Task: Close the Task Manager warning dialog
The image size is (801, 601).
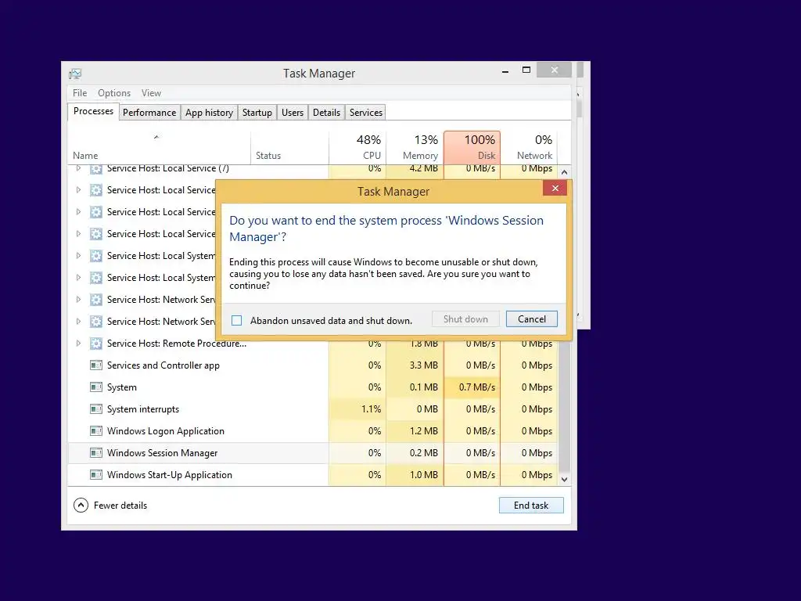Action: (x=555, y=189)
